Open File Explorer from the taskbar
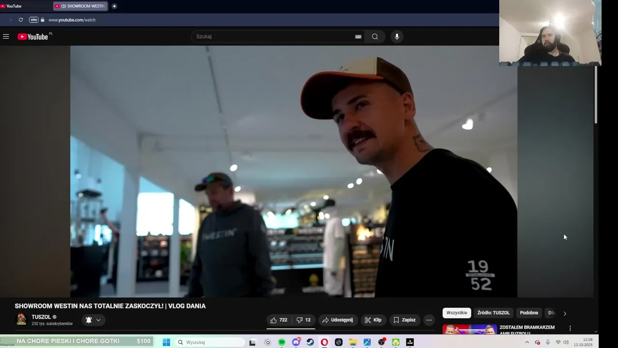This screenshot has height=348, width=618. coord(353,342)
